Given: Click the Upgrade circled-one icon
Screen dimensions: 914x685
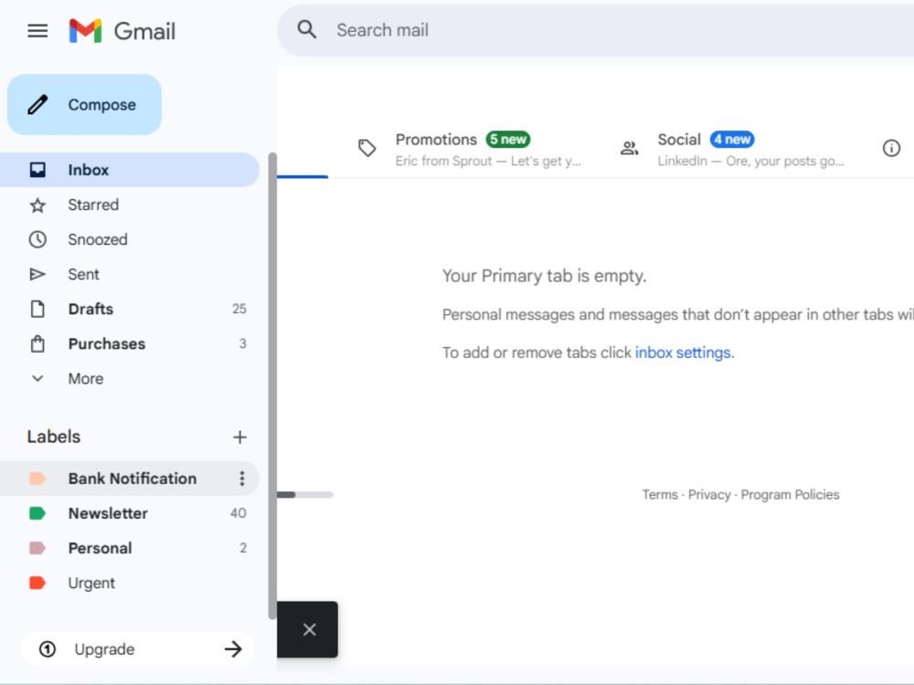Looking at the screenshot, I should [x=48, y=648].
